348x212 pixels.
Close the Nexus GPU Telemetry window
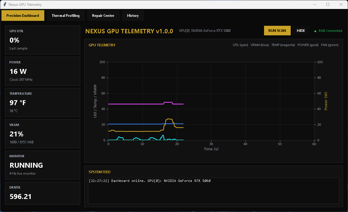click(x=341, y=4)
